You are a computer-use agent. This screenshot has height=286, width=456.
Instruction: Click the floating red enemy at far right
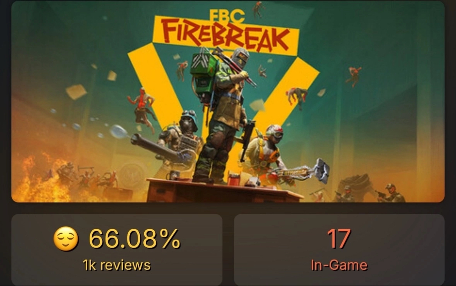pyautogui.click(x=353, y=76)
